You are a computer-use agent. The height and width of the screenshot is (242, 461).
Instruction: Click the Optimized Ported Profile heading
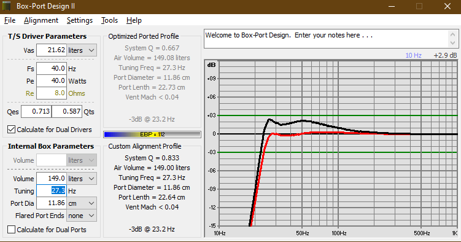pyautogui.click(x=144, y=36)
